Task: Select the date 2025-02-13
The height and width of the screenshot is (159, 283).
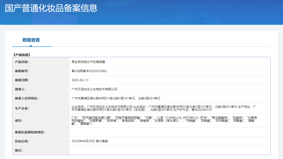Action: point(80,80)
